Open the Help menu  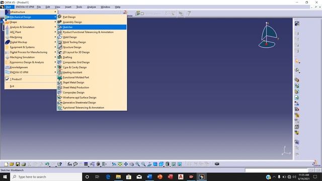[118, 7]
